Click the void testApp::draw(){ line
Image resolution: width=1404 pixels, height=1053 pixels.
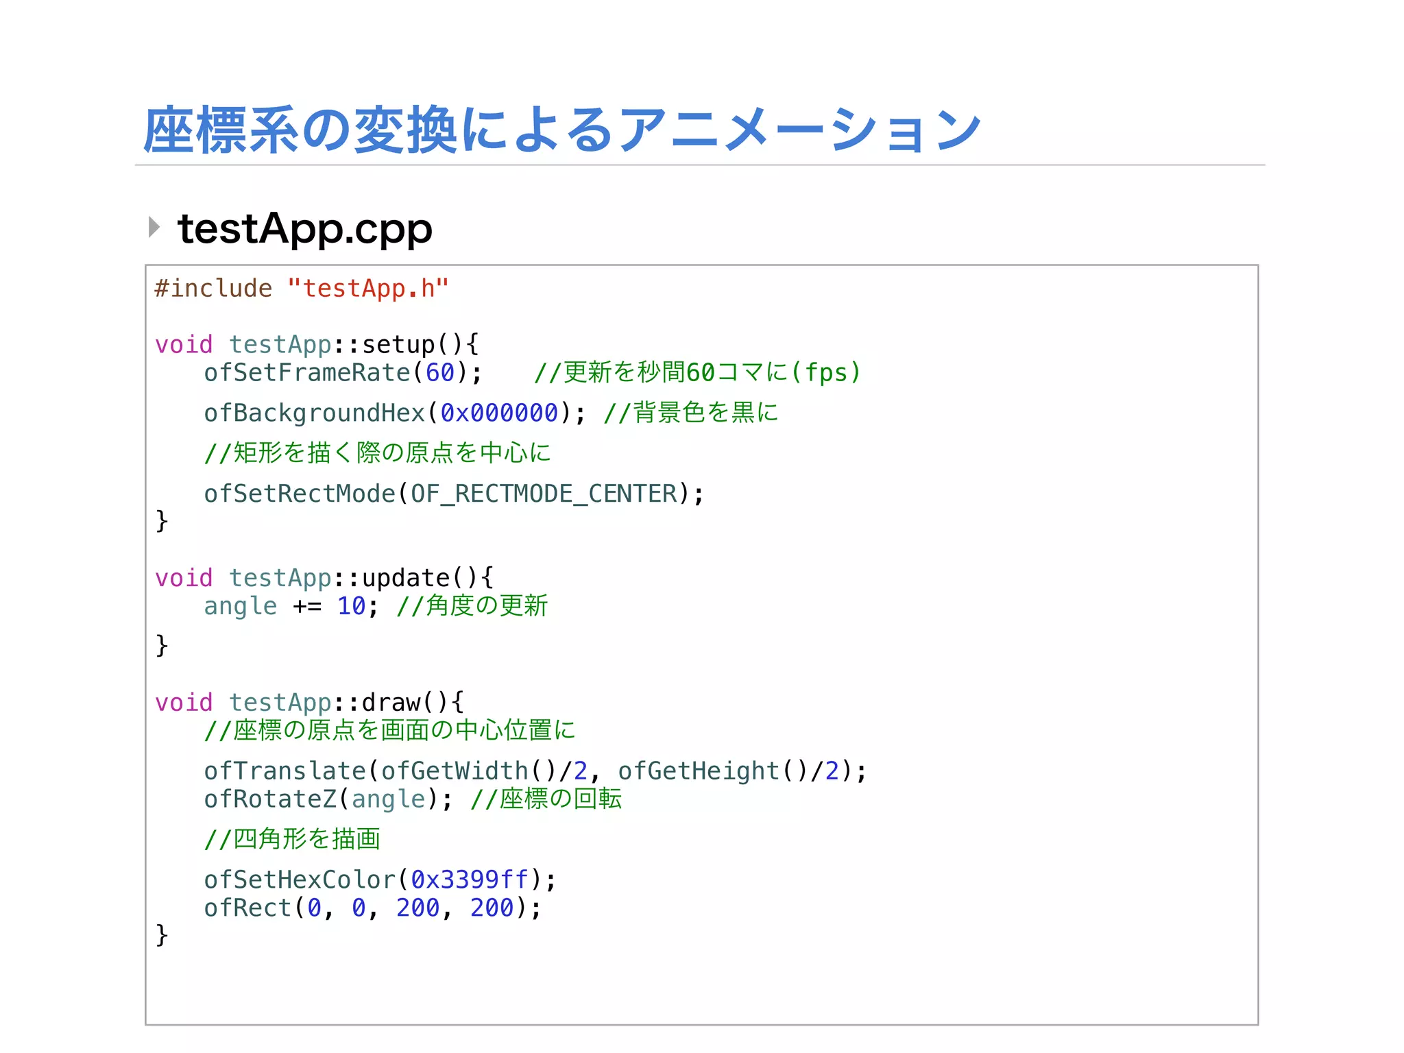310,703
